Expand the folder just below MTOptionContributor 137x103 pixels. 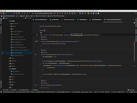[x=9, y=58]
